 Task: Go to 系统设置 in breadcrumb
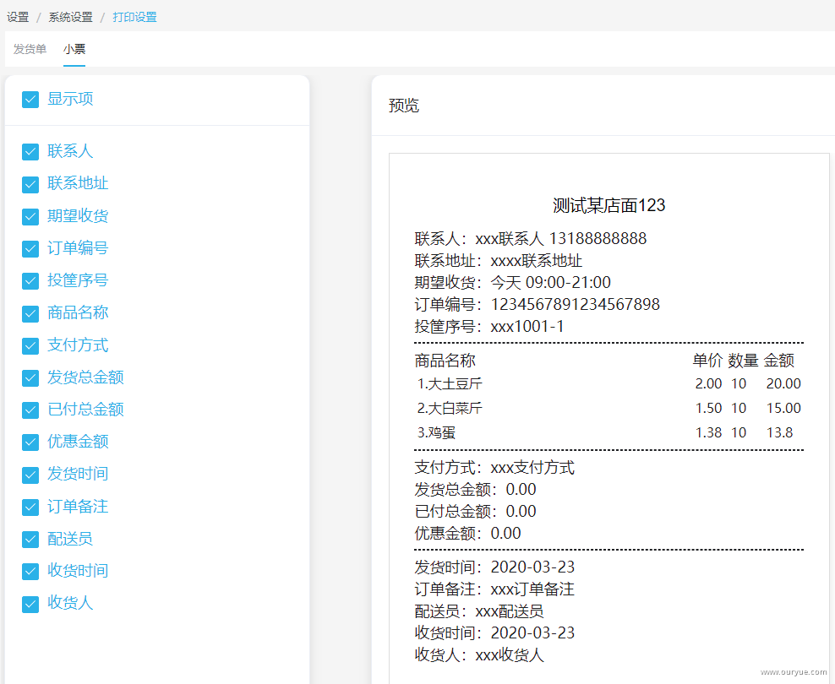pos(70,17)
